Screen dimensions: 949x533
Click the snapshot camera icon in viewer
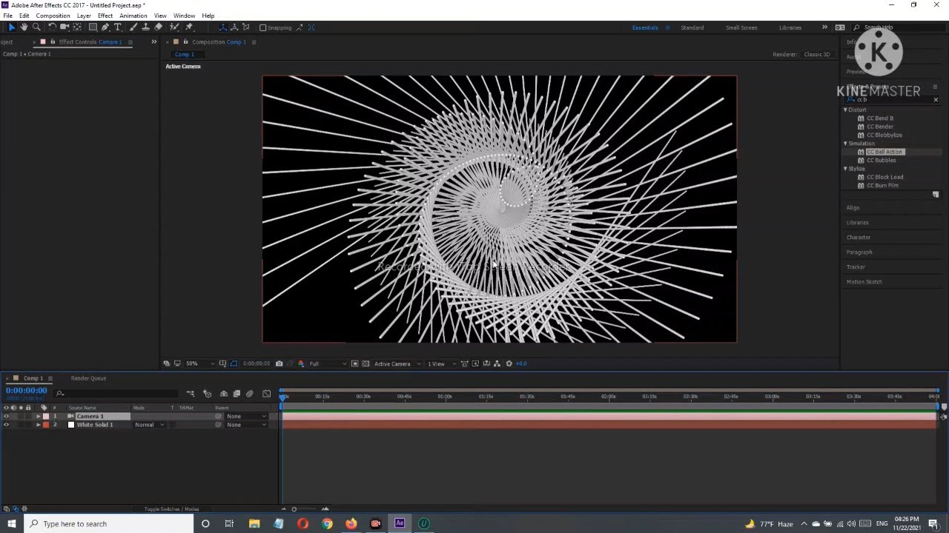tap(279, 363)
